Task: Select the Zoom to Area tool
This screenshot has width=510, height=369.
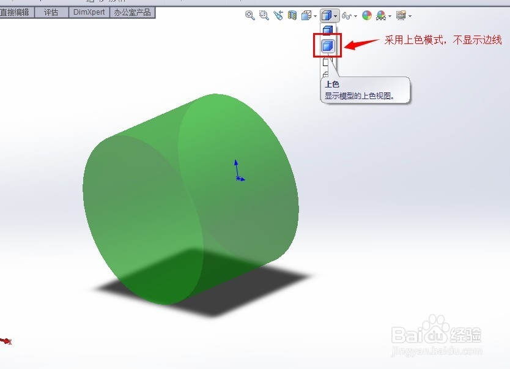Action: pos(264,15)
